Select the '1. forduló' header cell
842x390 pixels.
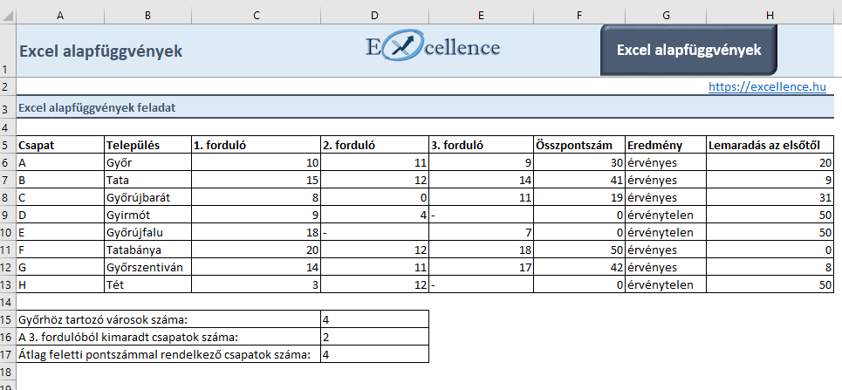[x=257, y=145]
